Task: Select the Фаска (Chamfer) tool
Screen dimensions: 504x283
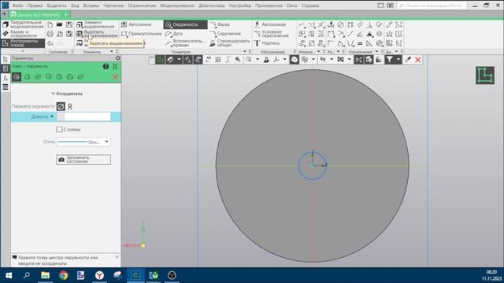Action: [x=220, y=24]
